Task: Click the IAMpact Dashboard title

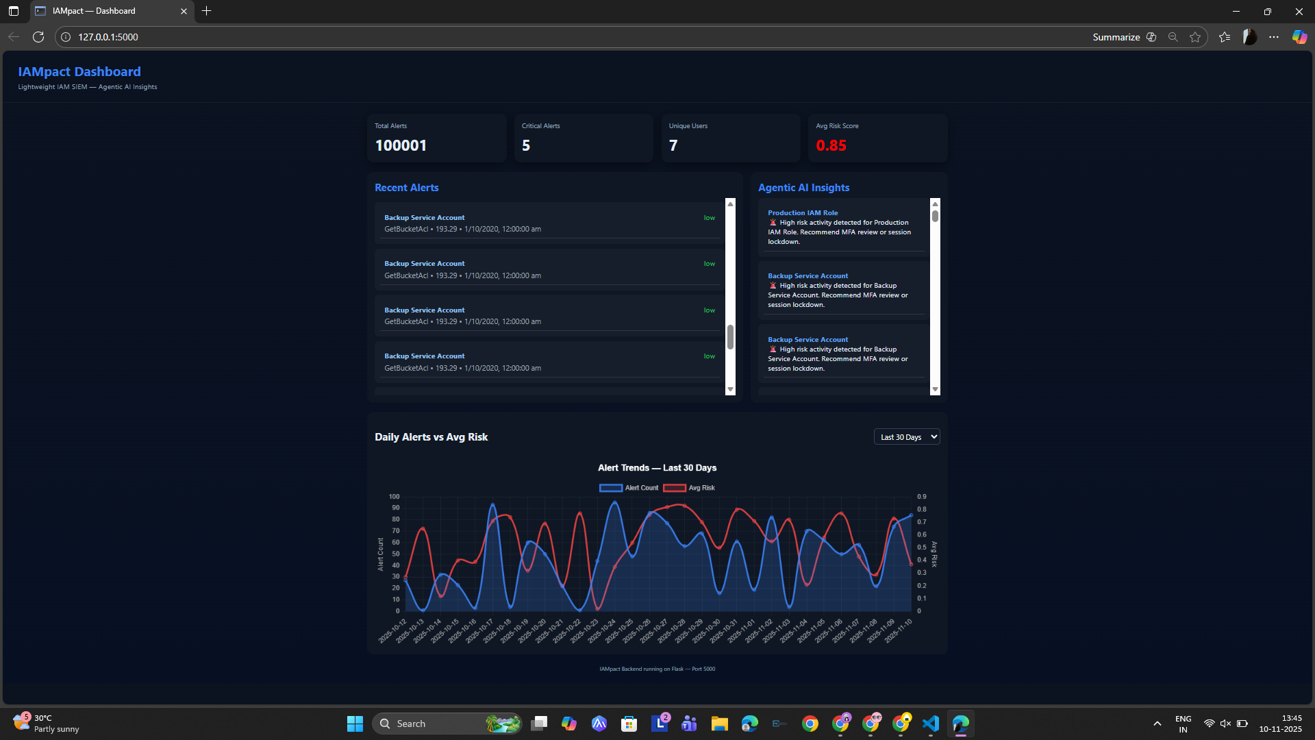Action: pos(79,72)
